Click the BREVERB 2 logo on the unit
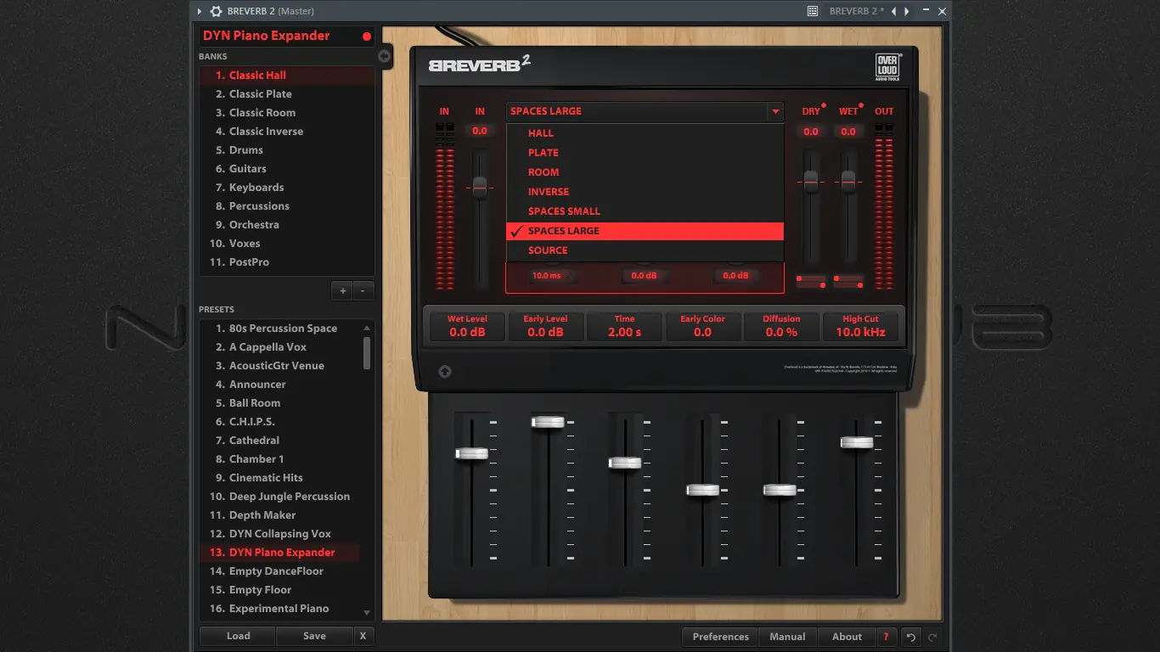 [x=479, y=64]
